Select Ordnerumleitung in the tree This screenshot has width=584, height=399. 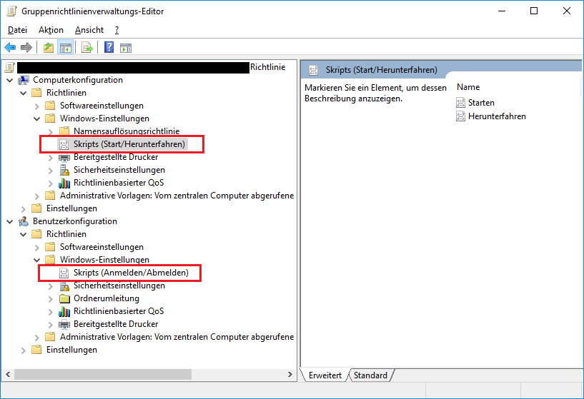106,298
